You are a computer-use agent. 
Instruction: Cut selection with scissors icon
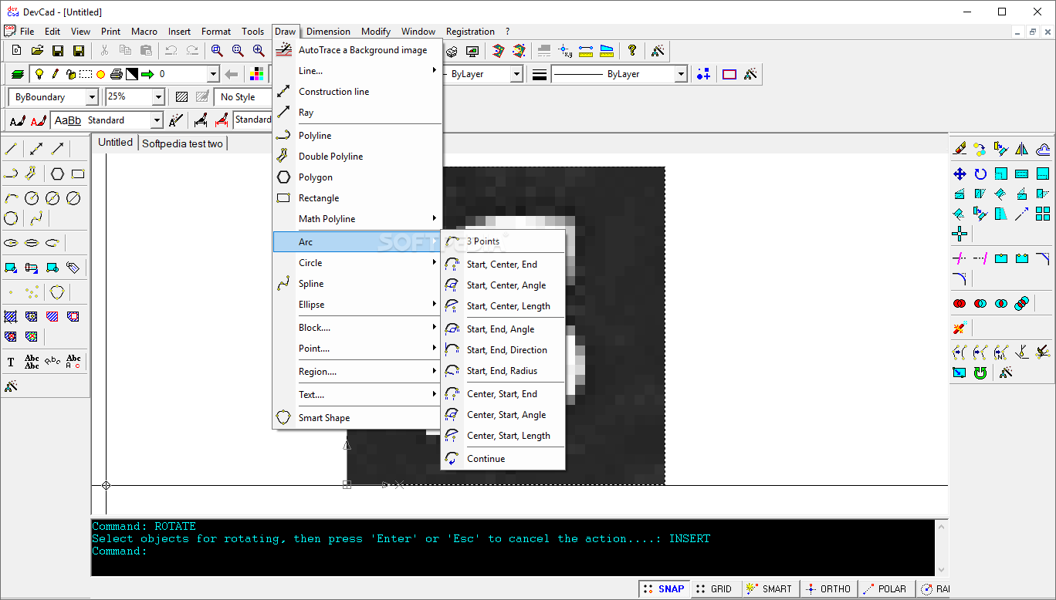(104, 51)
